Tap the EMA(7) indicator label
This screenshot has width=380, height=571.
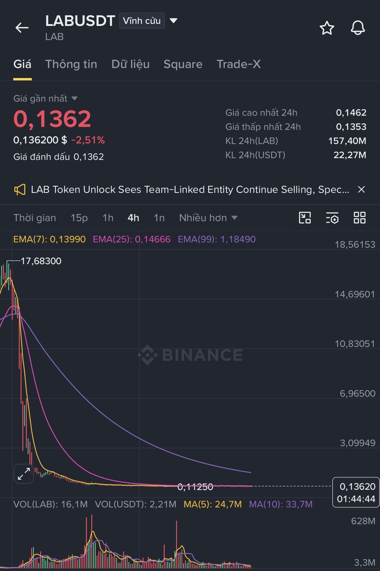49,239
